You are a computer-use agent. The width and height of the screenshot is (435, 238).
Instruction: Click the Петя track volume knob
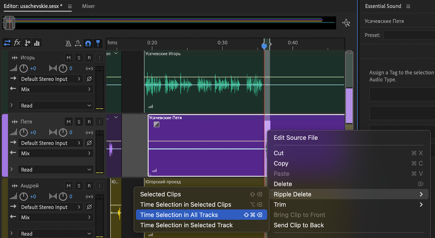(24, 133)
